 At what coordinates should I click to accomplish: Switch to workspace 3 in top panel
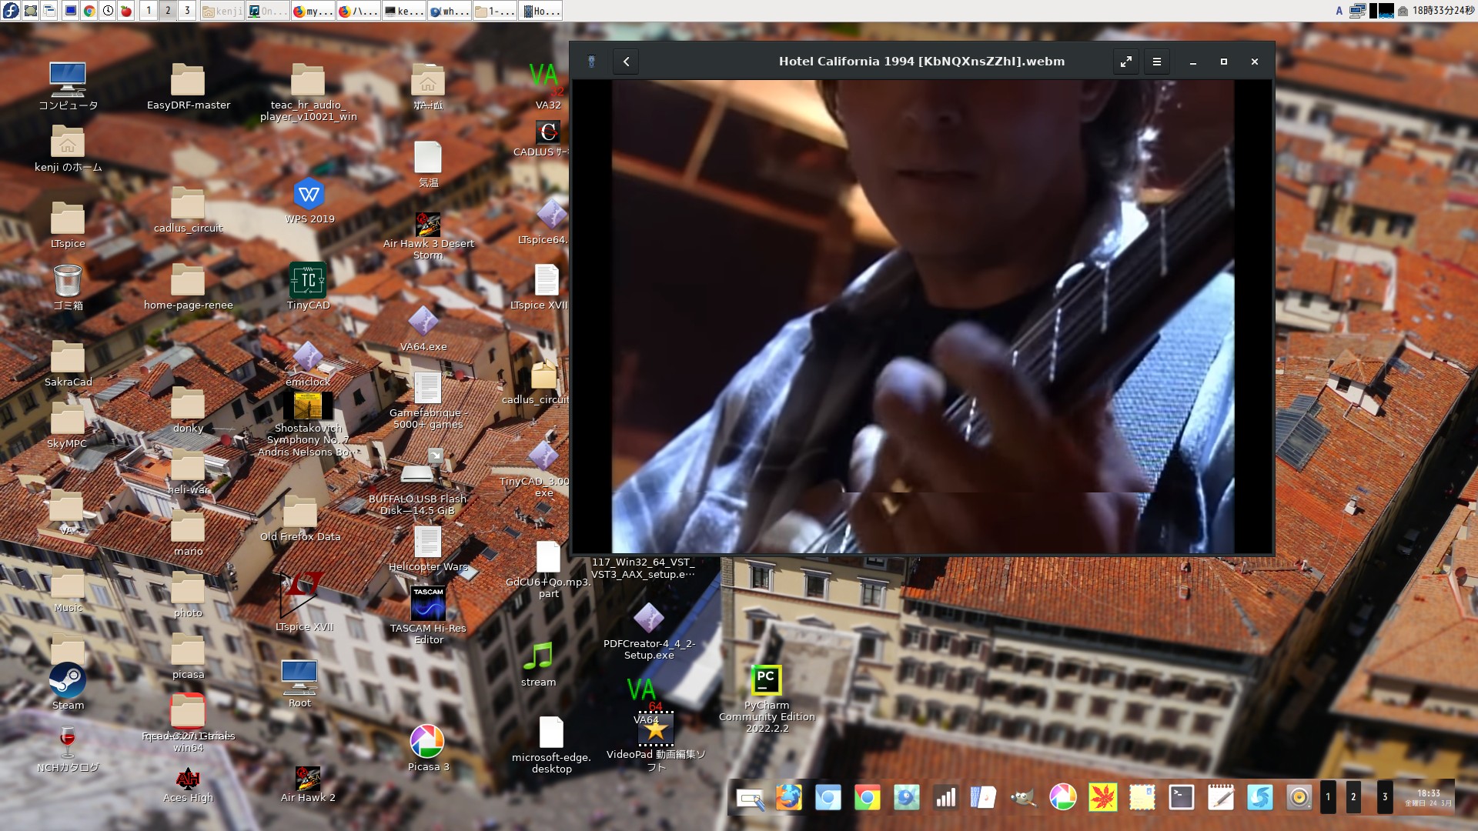coord(186,11)
